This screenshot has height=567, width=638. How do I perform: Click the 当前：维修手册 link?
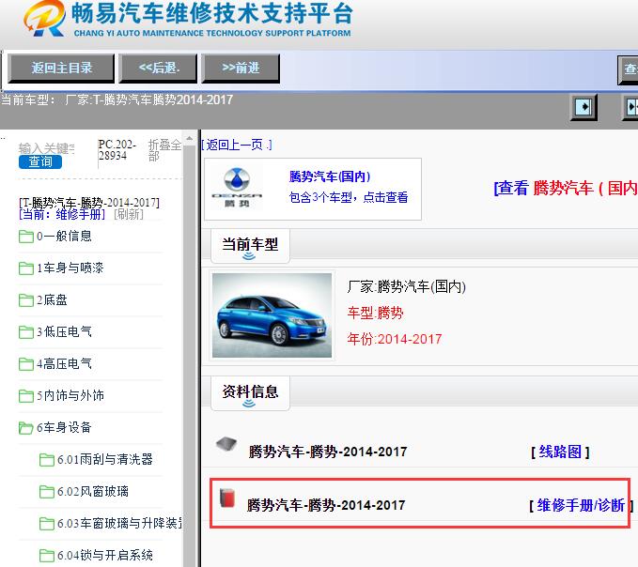point(62,214)
